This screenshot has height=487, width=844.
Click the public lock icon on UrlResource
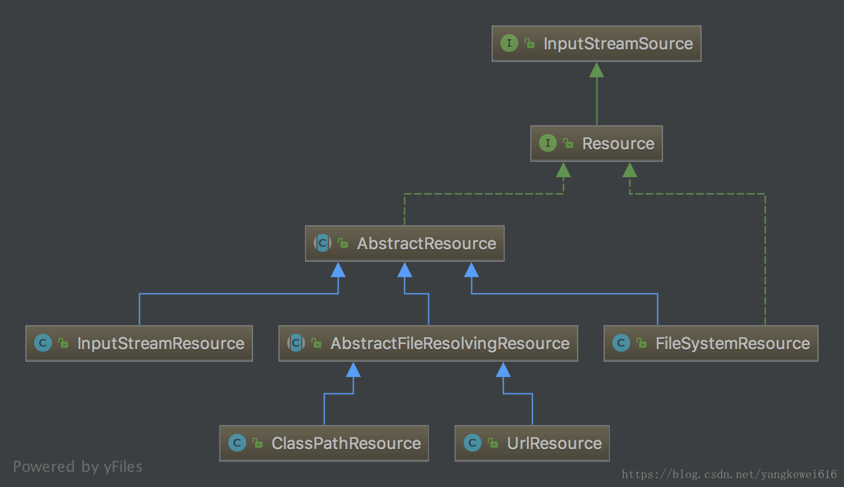(493, 443)
